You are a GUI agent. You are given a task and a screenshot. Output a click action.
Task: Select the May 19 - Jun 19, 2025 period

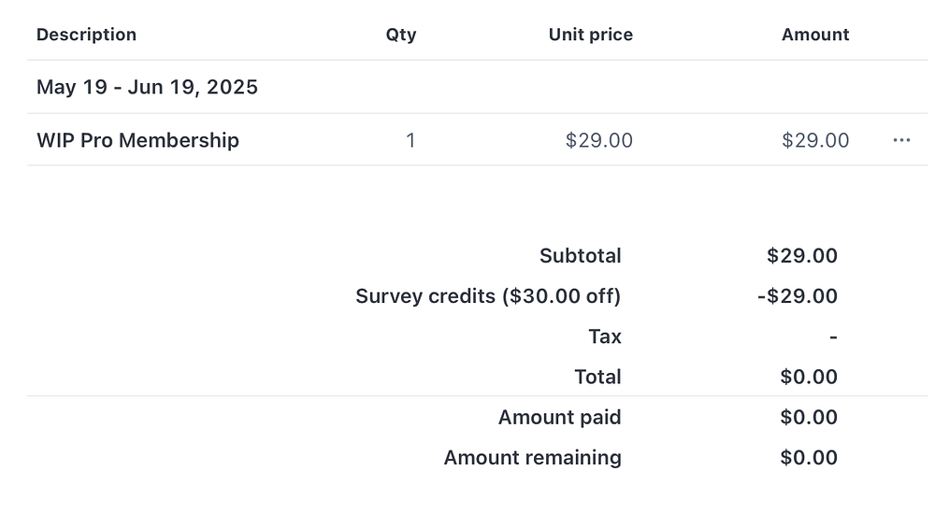147,87
